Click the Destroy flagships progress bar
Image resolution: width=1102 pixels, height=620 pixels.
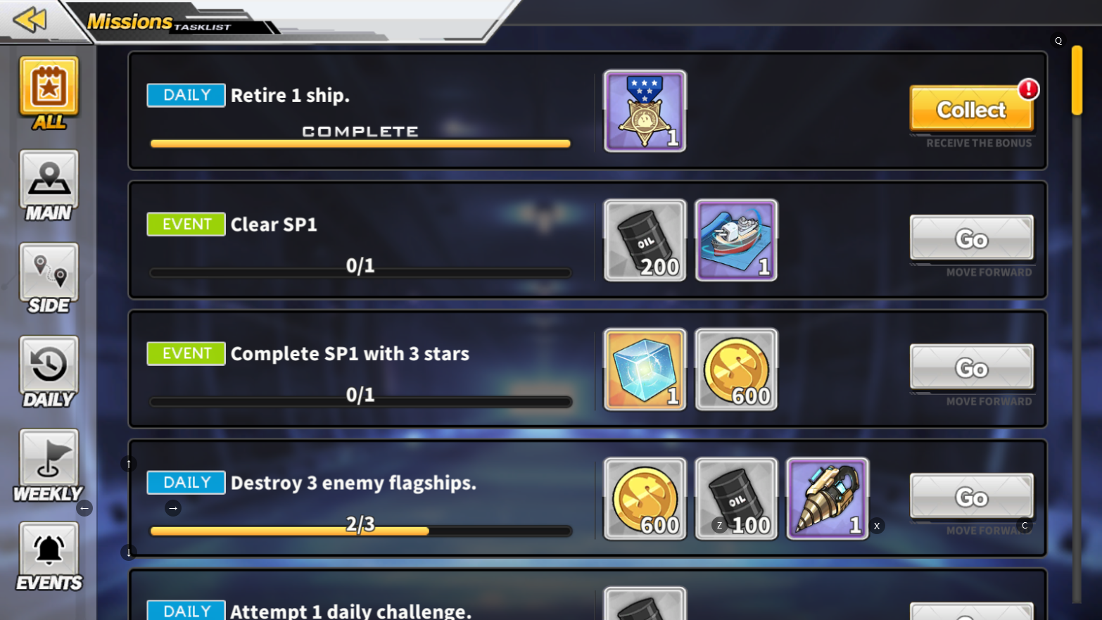[x=360, y=531]
